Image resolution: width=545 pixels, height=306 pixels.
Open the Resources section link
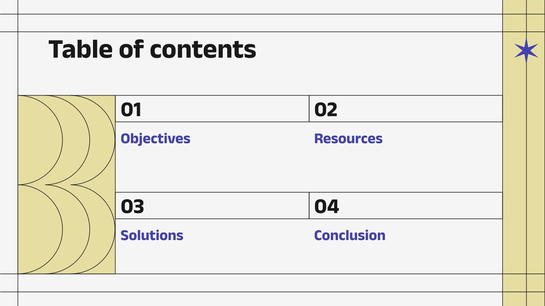[348, 139]
